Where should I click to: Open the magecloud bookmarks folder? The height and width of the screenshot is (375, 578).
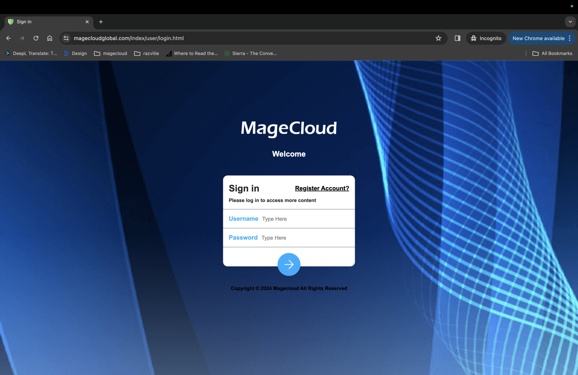tap(110, 53)
